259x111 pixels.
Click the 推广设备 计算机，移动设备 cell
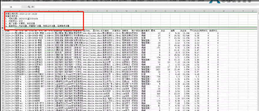click(22, 23)
